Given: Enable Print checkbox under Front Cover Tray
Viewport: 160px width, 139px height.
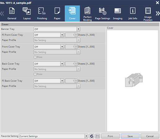Looking at the screenshot, I should click(x=35, y=57).
